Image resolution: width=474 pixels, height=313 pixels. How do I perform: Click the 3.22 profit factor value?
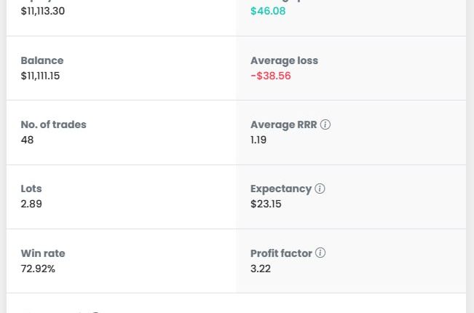[261, 269]
